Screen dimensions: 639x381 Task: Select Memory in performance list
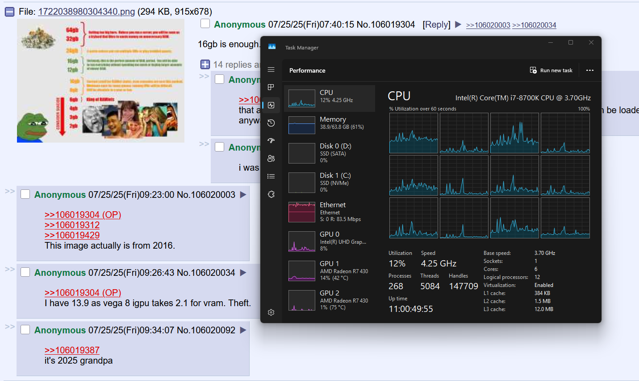(330, 125)
